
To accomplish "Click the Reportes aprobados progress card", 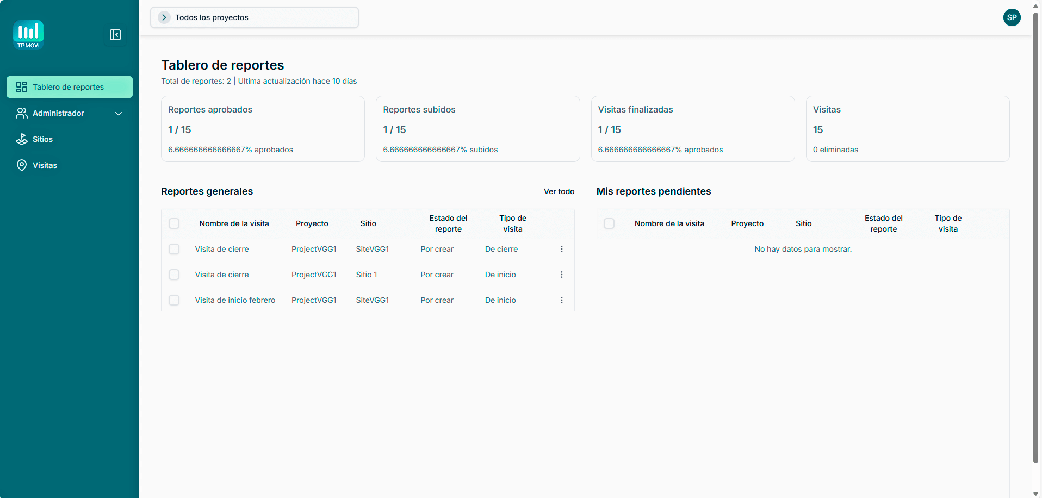I will coord(263,129).
